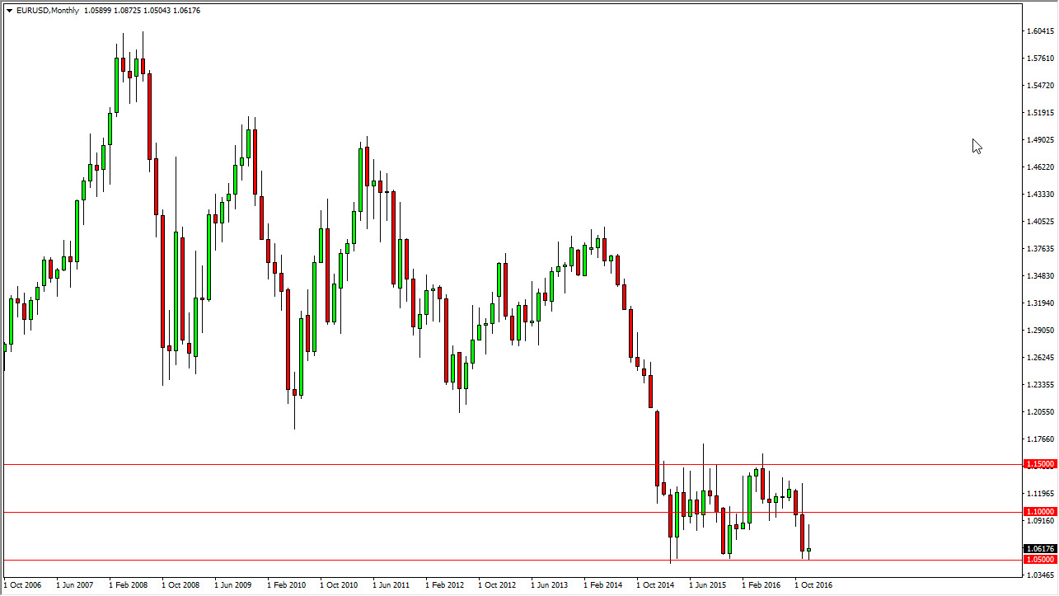Click the 1 Jun 2009 date label
Viewport: 1059px width, 596px height.
click(233, 585)
